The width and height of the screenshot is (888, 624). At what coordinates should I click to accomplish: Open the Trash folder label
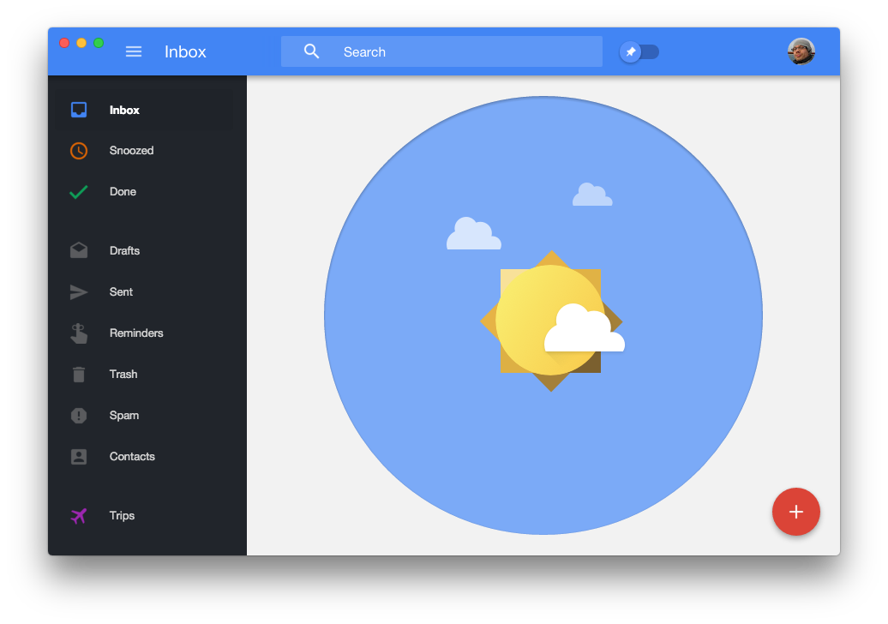tap(123, 374)
